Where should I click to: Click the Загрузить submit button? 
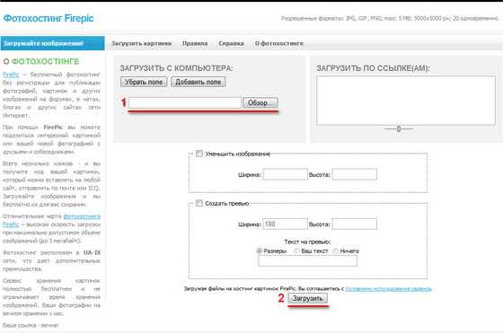(307, 298)
